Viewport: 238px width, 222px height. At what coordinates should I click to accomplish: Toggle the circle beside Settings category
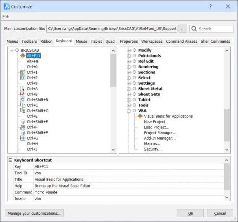134,83
